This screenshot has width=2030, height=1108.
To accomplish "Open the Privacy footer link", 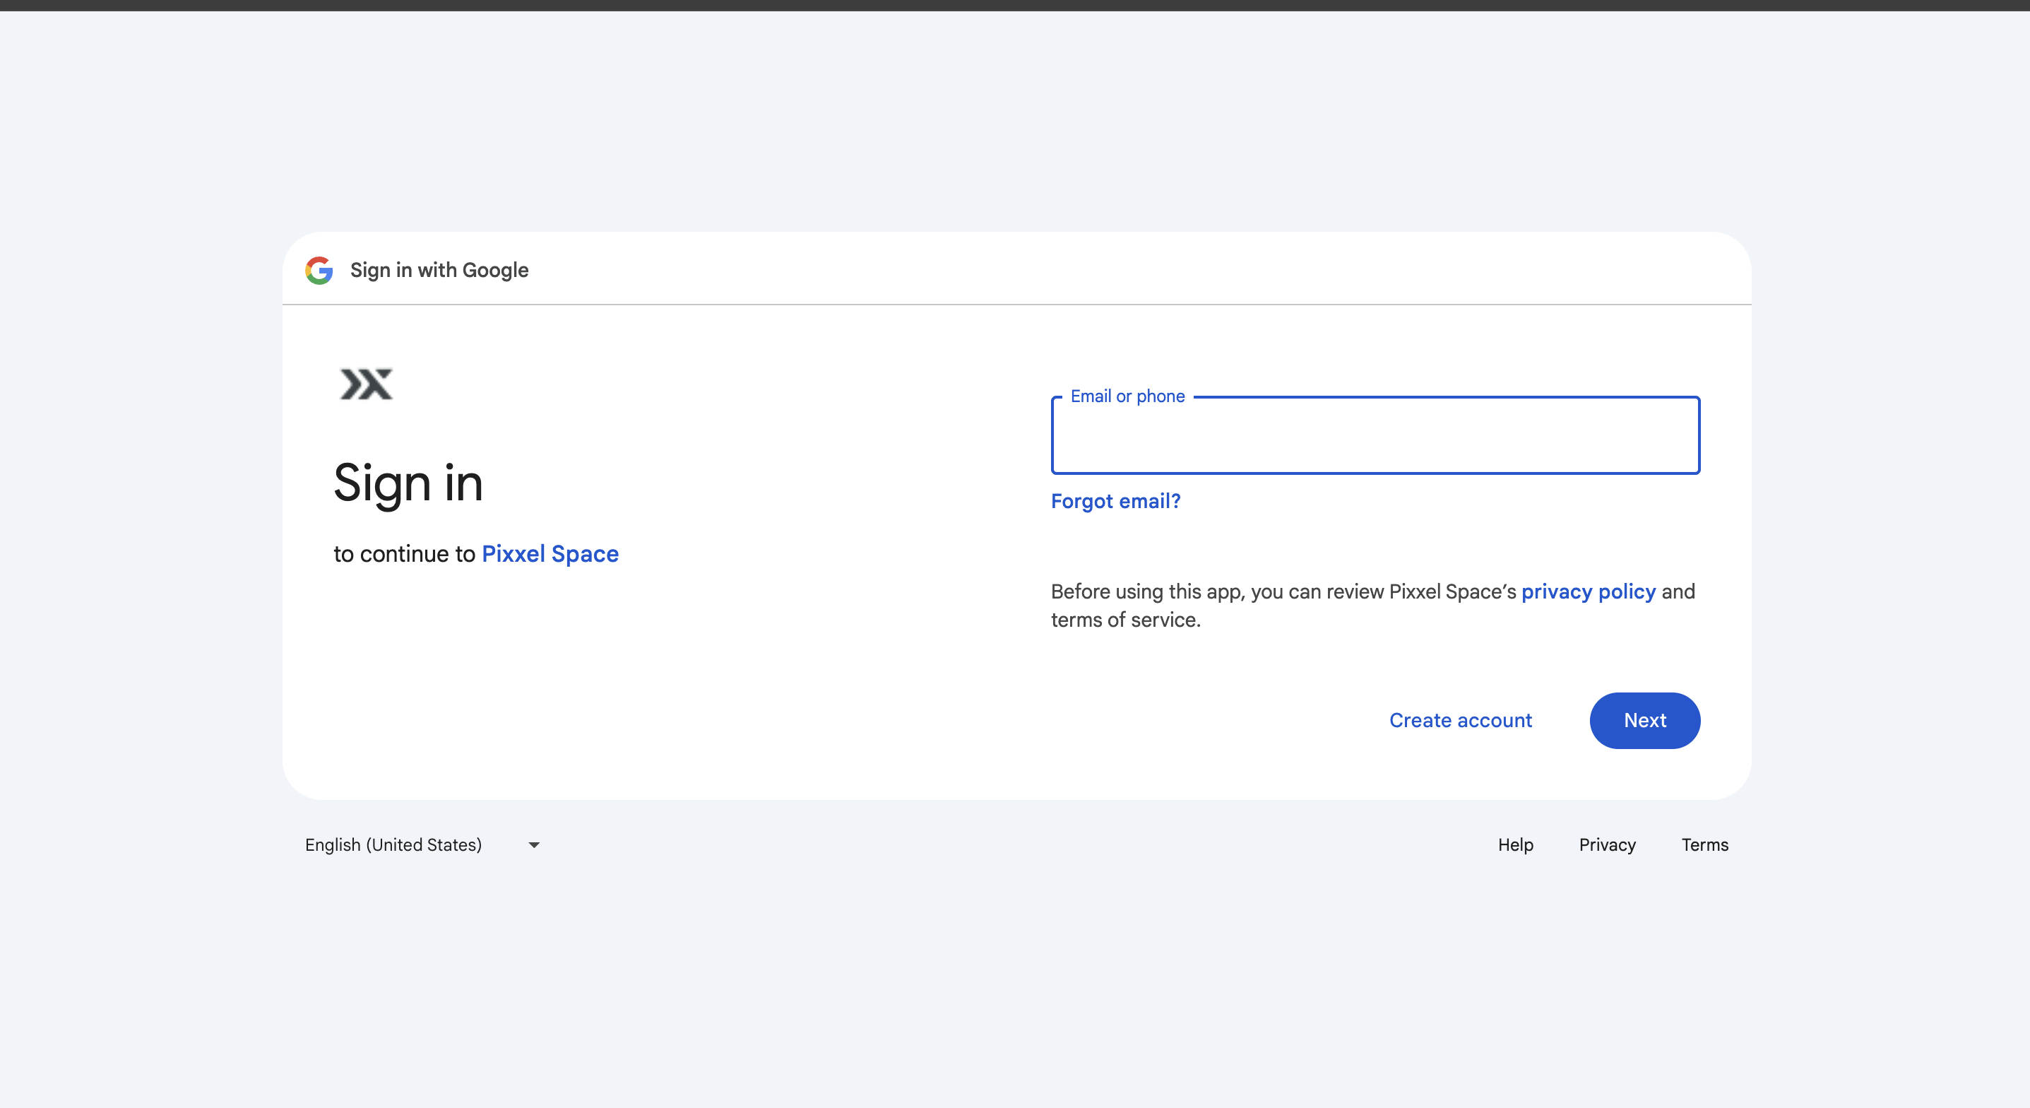I will [1607, 845].
